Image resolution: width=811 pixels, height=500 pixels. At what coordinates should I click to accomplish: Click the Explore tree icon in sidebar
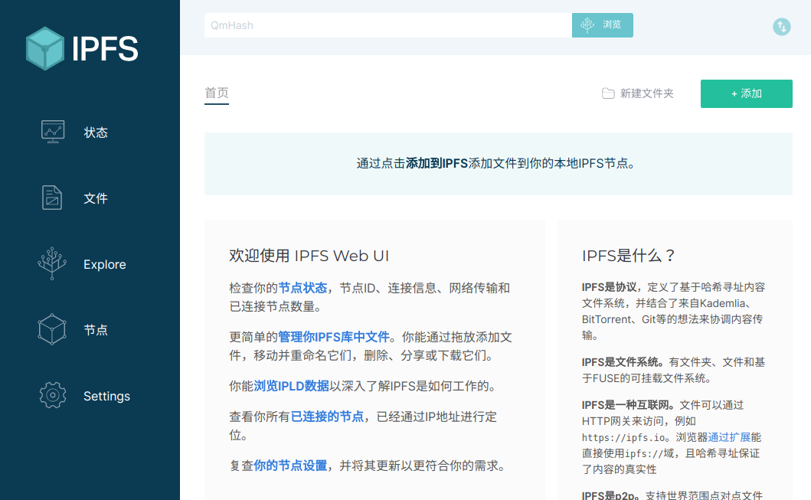(52, 263)
